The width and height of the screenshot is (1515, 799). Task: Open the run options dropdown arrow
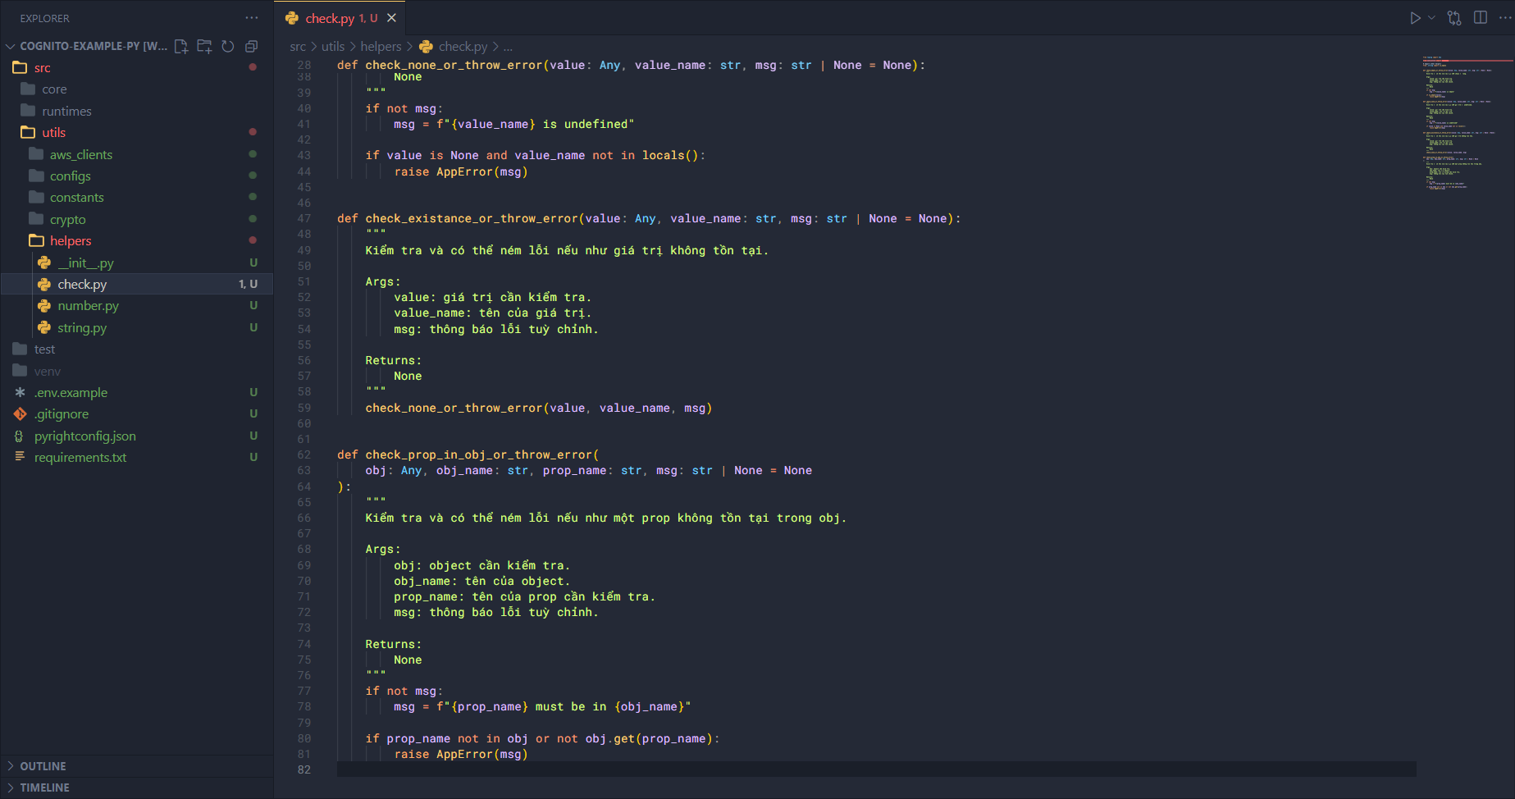point(1431,18)
